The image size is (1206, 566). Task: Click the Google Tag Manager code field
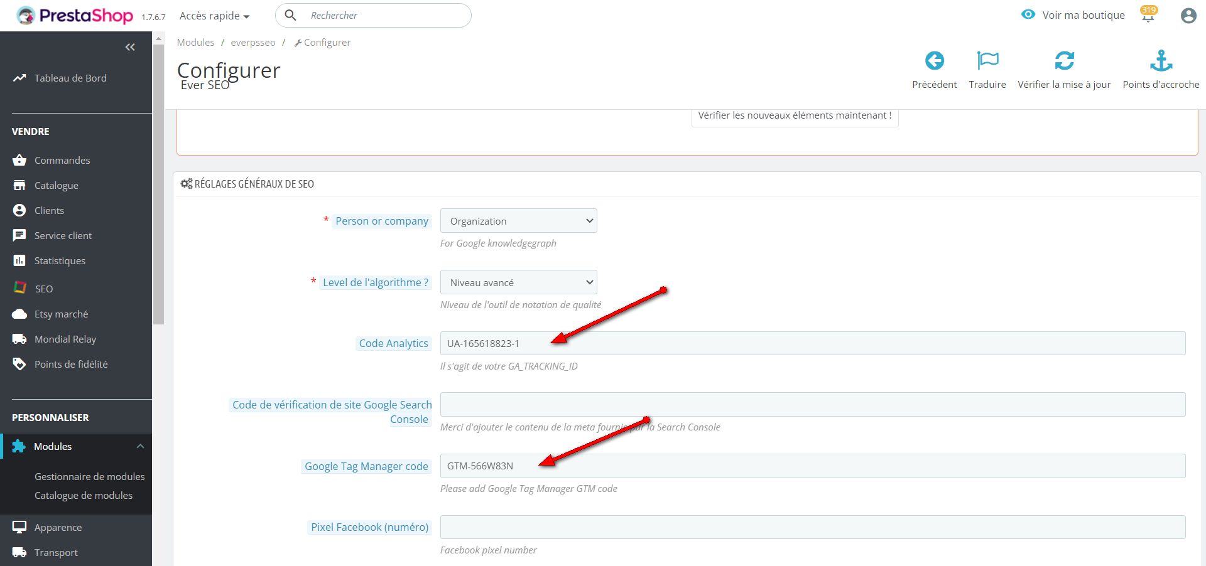click(x=812, y=466)
